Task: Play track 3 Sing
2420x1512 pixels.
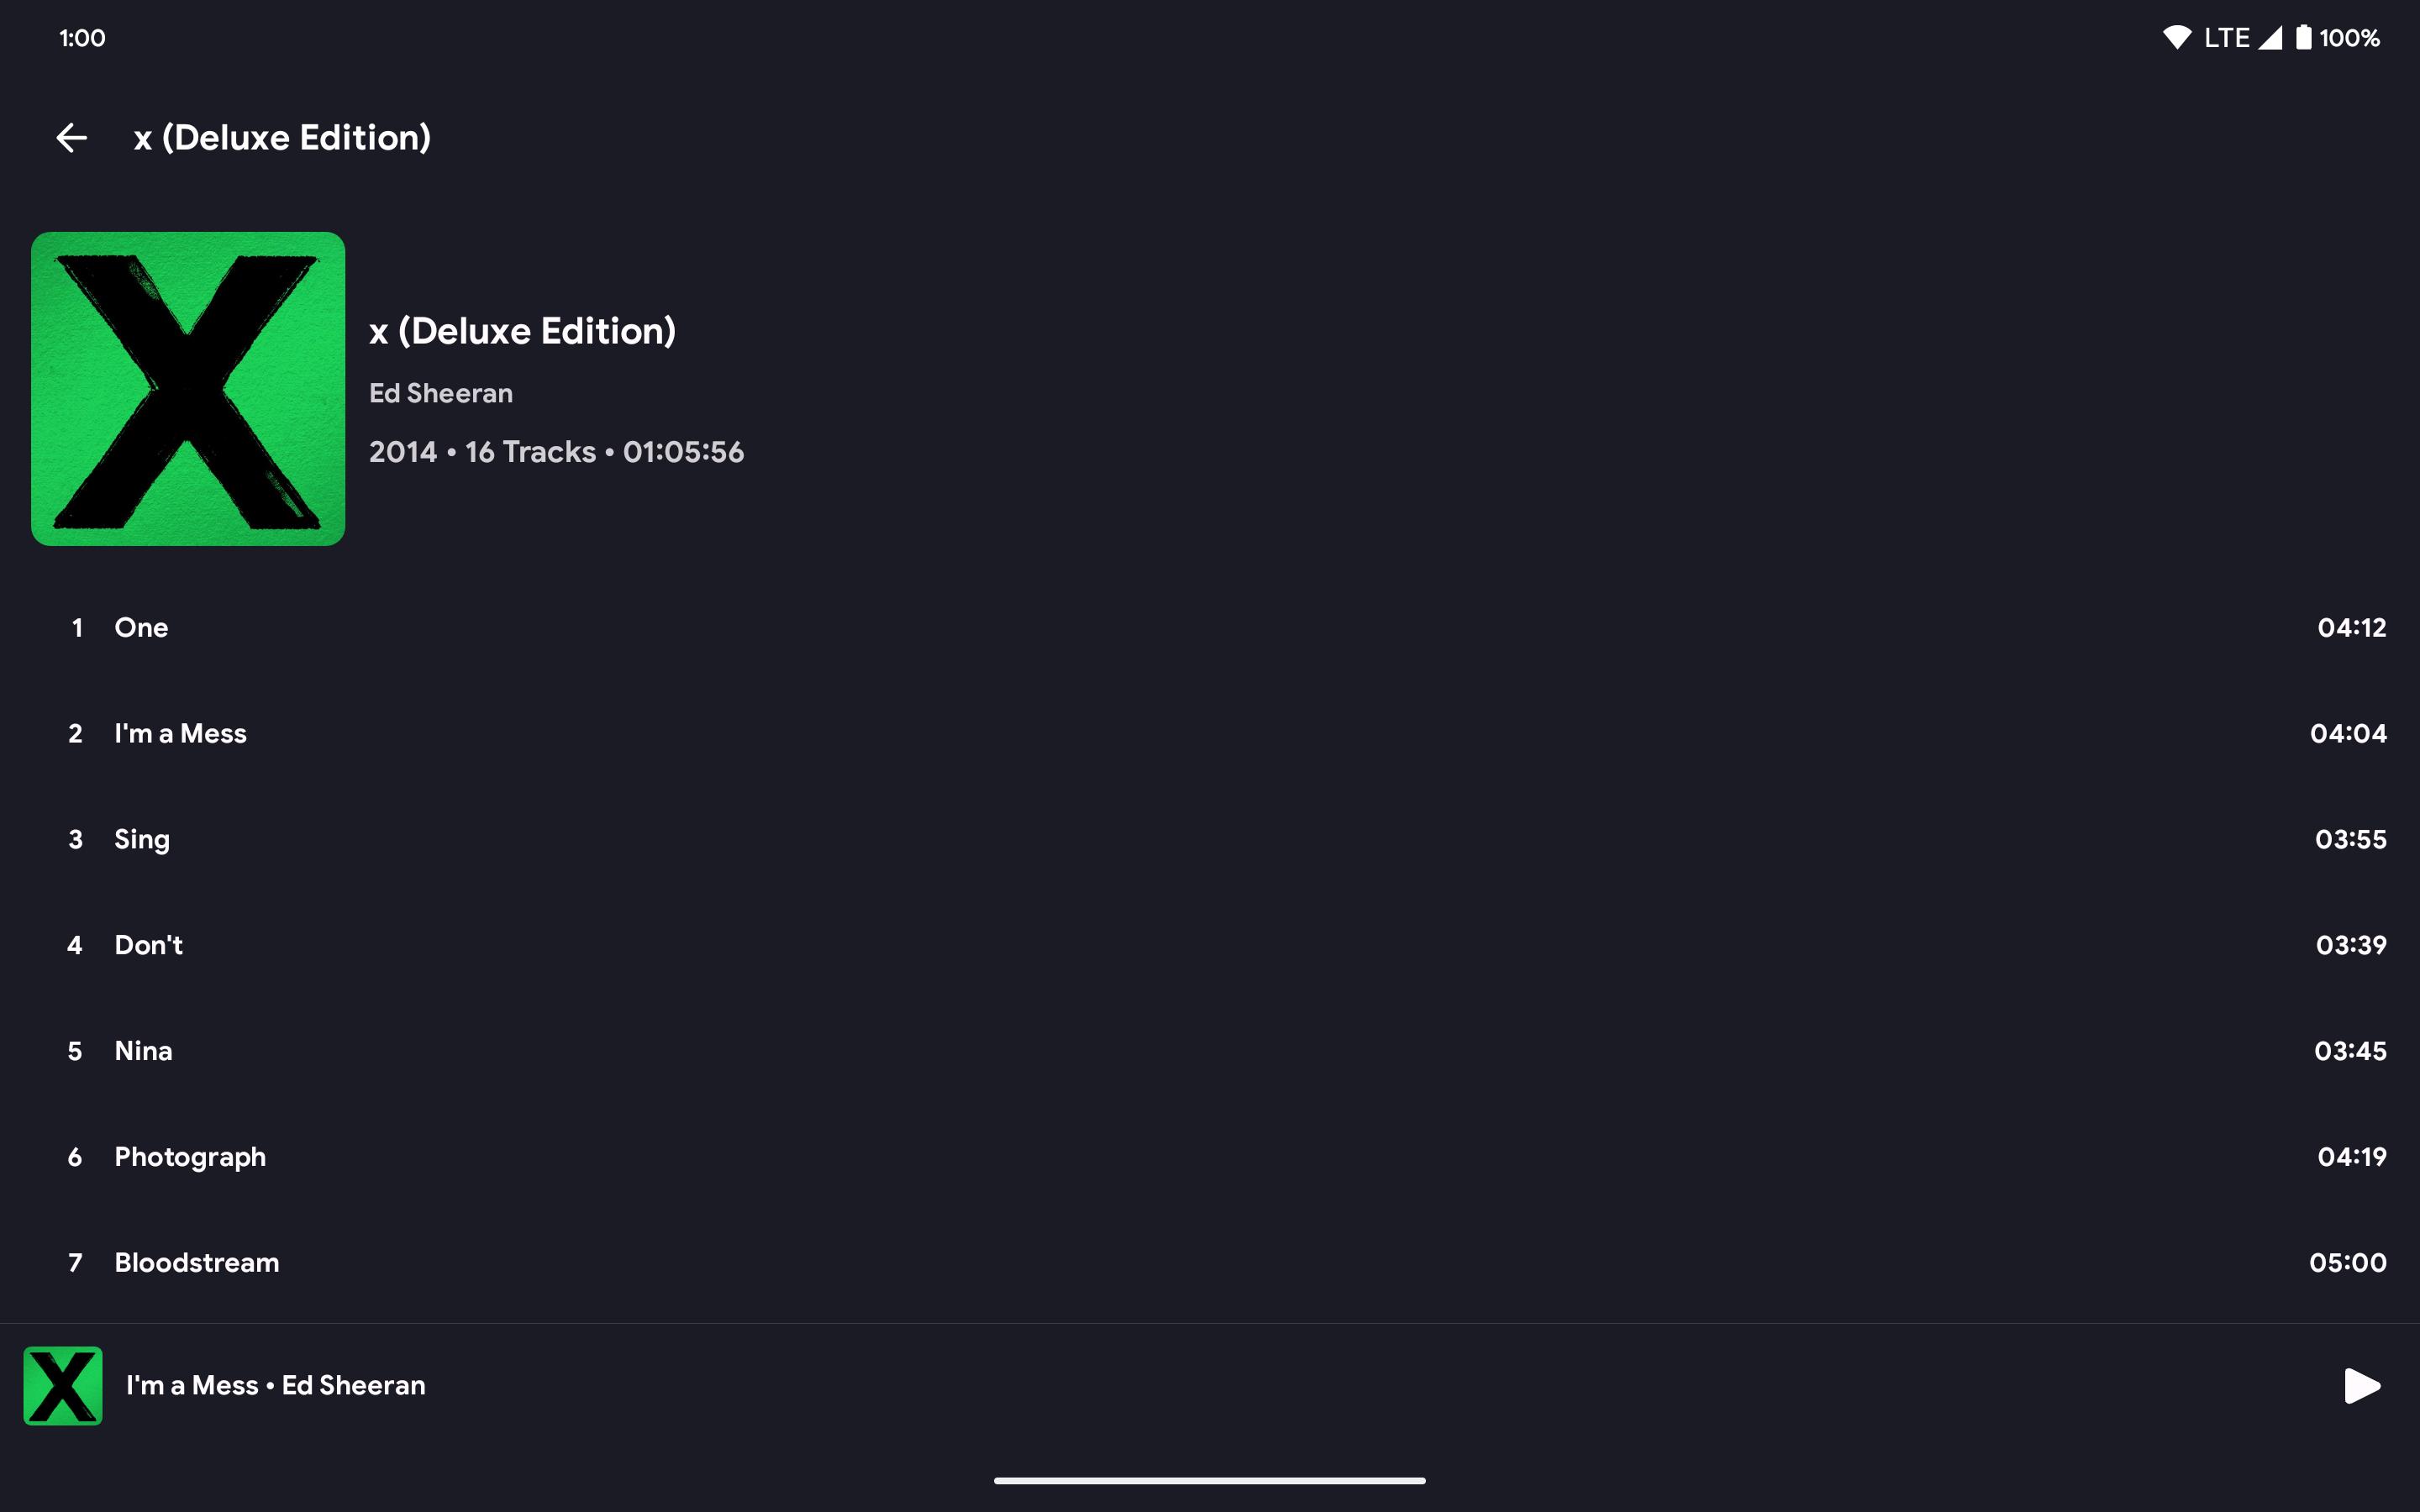Action: click(x=1210, y=840)
